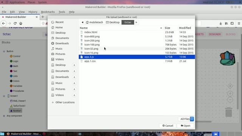Open Firefox Edit menu
The height and width of the screenshot is (136, 242).
tap(12, 12)
